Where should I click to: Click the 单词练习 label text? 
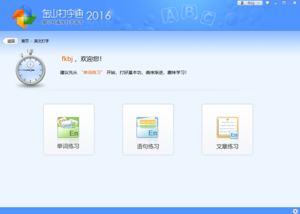(68, 146)
